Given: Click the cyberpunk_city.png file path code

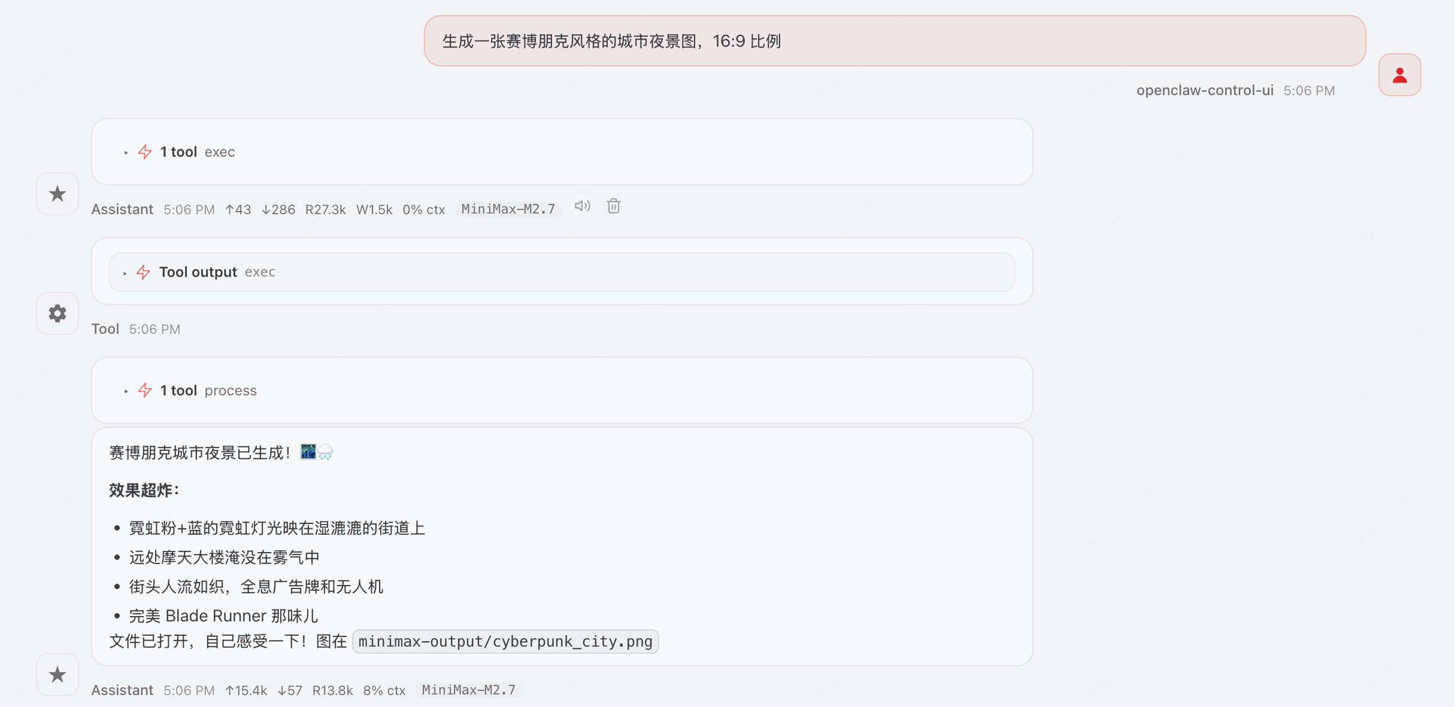Looking at the screenshot, I should click(505, 642).
